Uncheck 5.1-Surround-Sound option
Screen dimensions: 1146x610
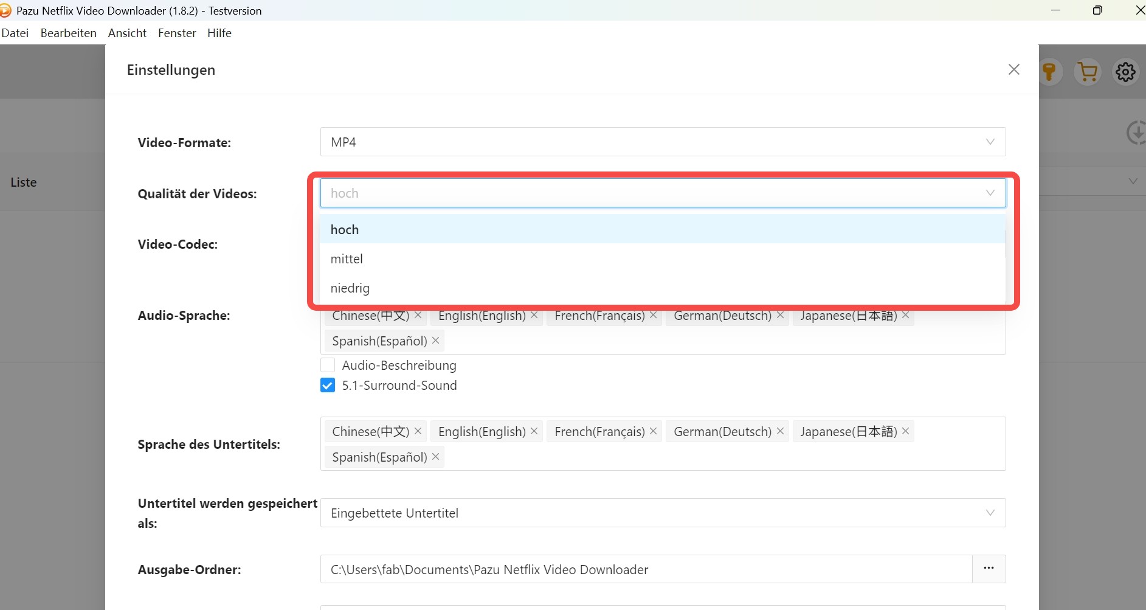point(328,386)
